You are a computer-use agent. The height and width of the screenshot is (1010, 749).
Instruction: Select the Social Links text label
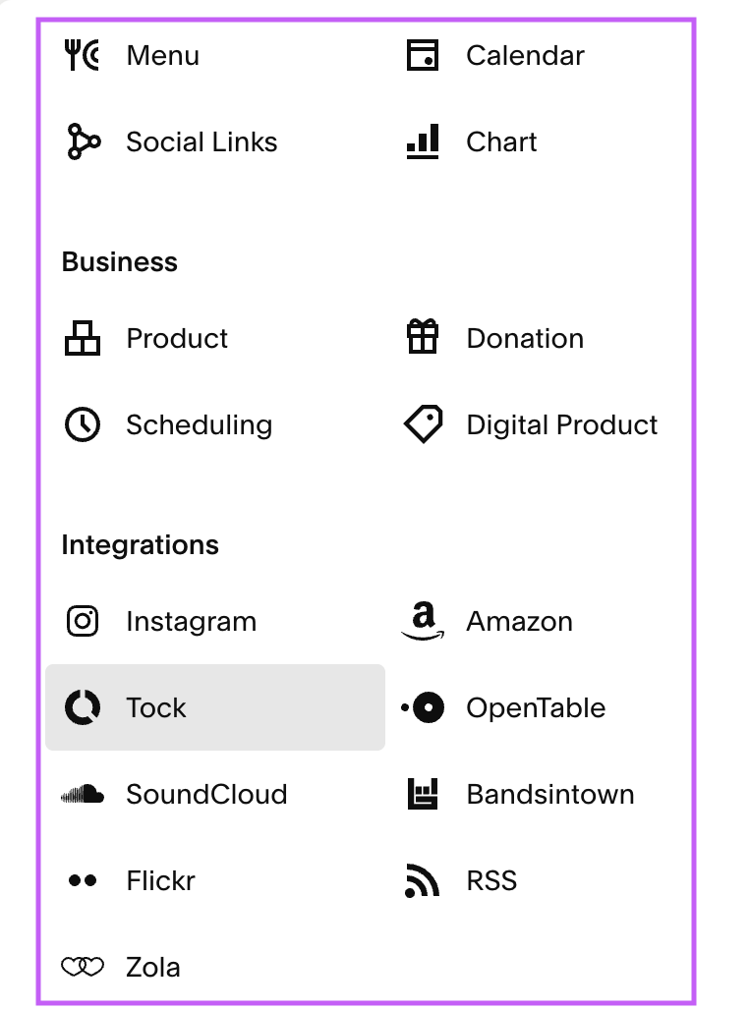tap(202, 141)
